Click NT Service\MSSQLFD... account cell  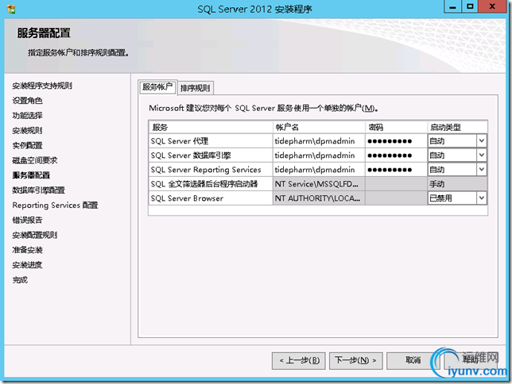pyautogui.click(x=319, y=184)
